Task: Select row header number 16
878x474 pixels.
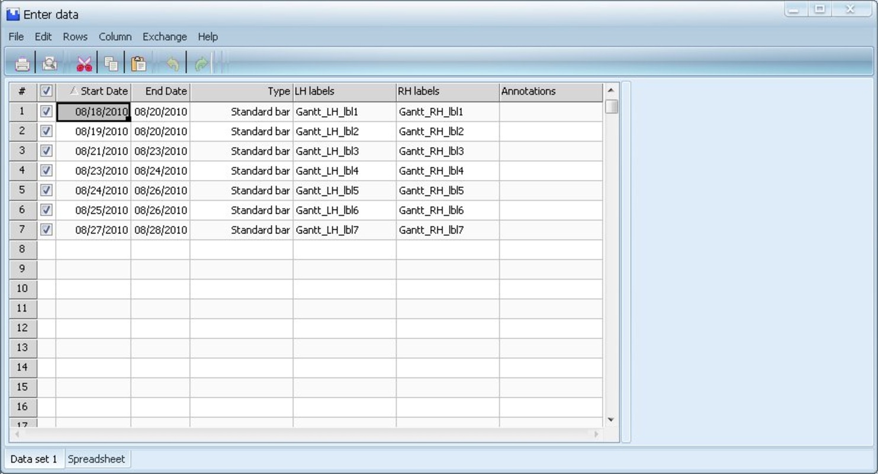Action: pyautogui.click(x=22, y=406)
